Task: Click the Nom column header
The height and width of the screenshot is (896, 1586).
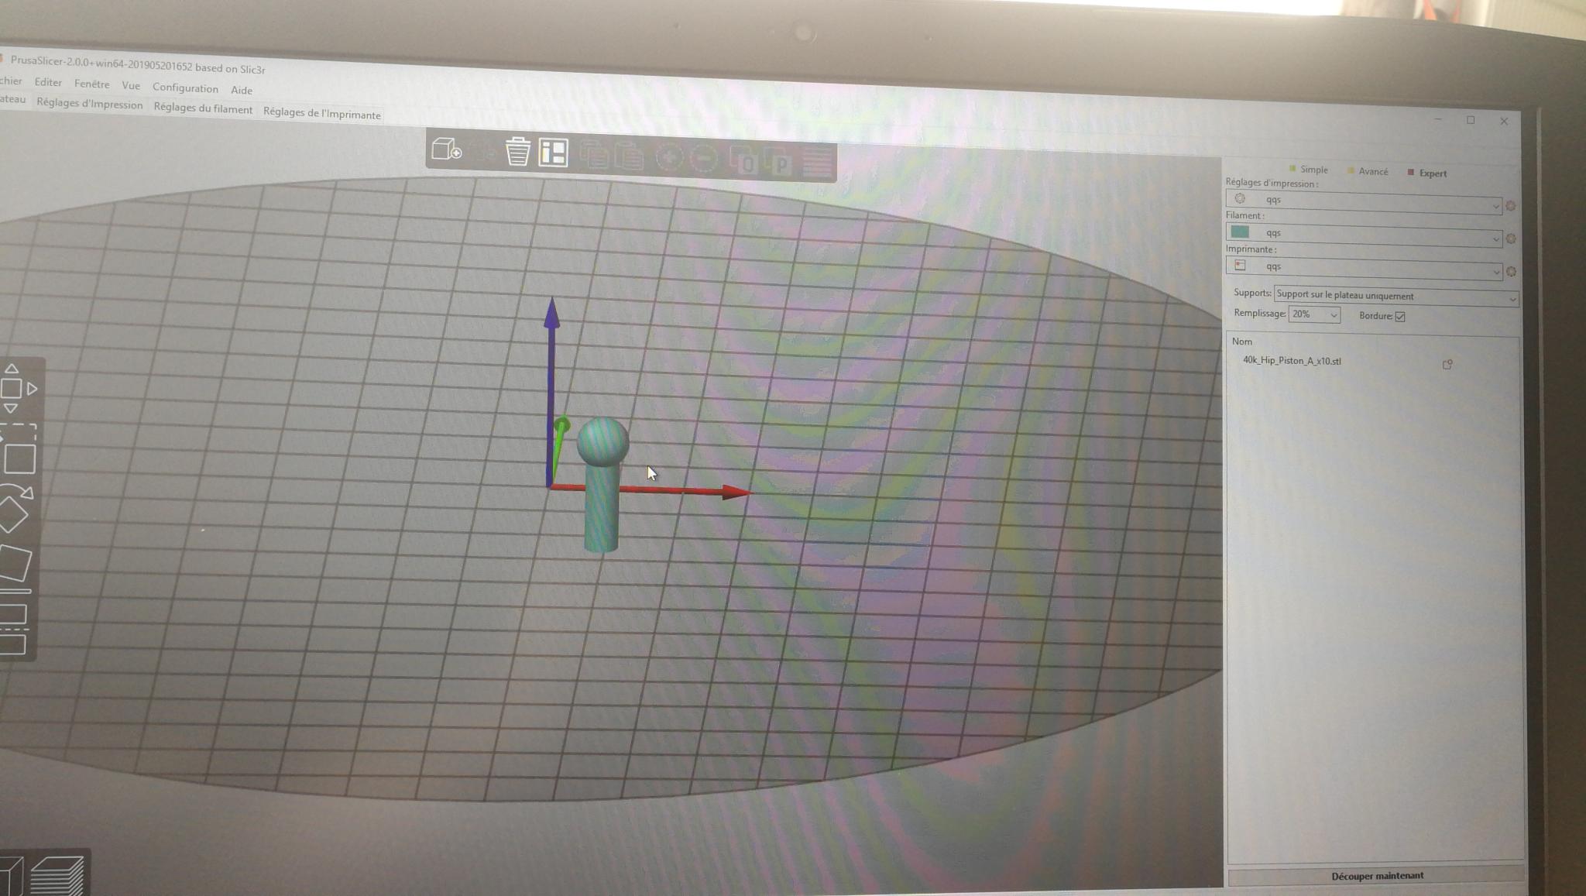Action: (x=1241, y=342)
